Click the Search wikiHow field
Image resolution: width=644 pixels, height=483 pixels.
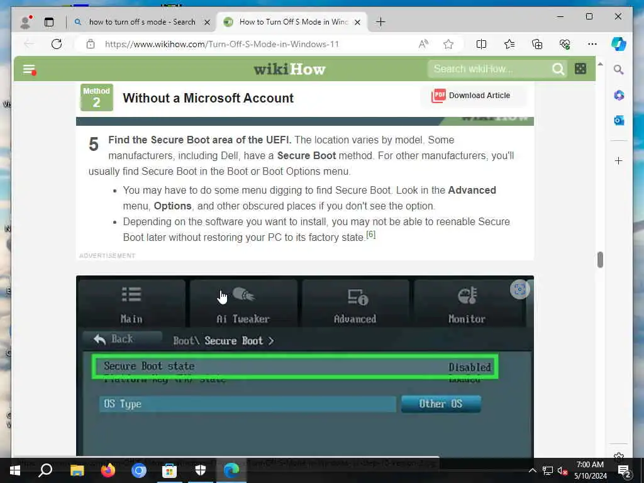[489, 69]
